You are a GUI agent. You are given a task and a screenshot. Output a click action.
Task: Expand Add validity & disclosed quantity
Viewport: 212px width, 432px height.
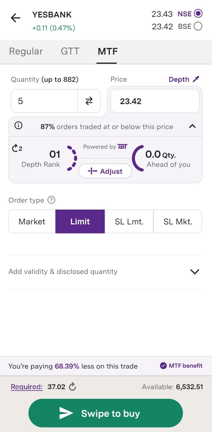pos(194,272)
